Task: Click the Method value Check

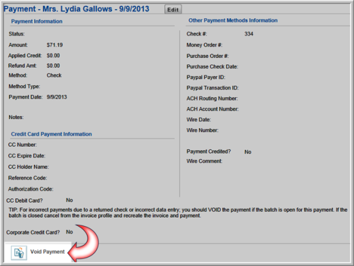Action: (x=54, y=75)
